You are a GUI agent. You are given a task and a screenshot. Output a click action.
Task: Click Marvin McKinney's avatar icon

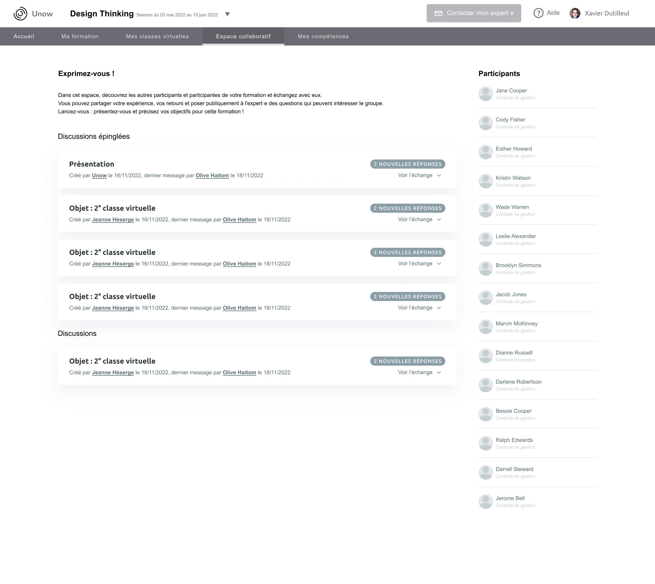(485, 327)
